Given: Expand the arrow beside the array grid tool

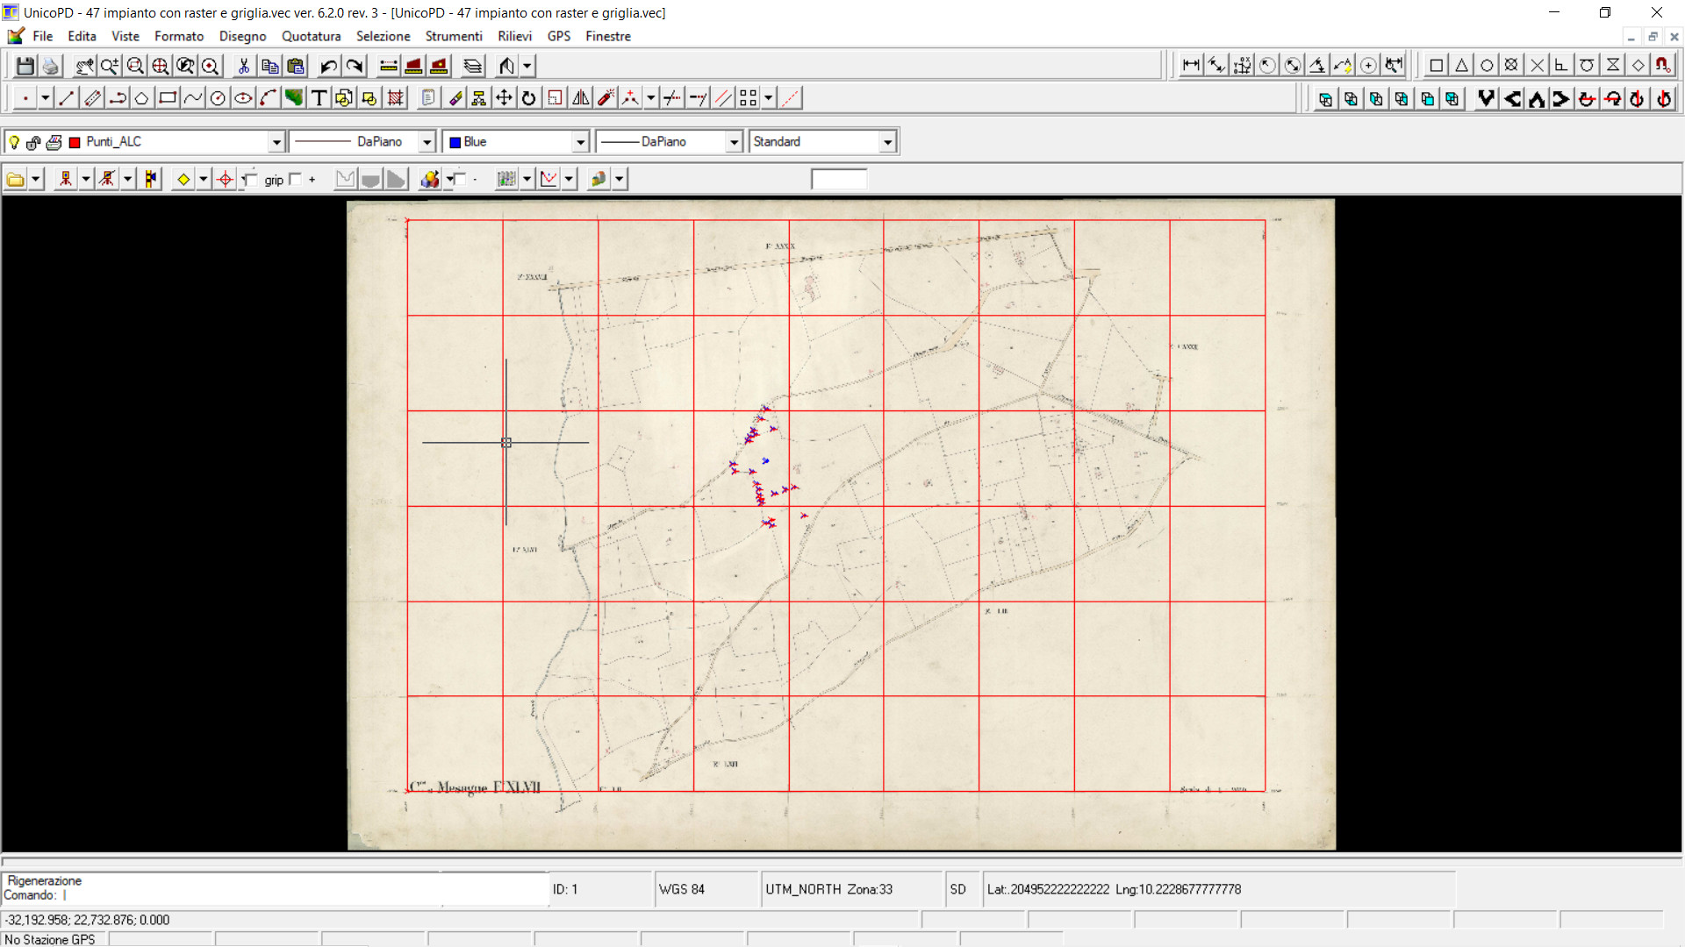Looking at the screenshot, I should (x=768, y=98).
